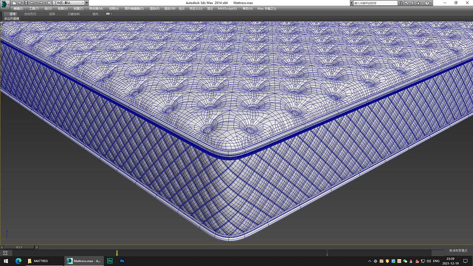Open the Exchange Apps icon in InfoCenter

(413, 3)
